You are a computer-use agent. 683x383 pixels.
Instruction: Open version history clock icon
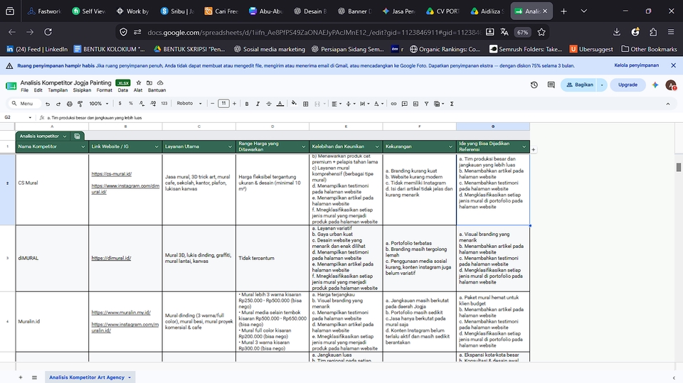534,85
